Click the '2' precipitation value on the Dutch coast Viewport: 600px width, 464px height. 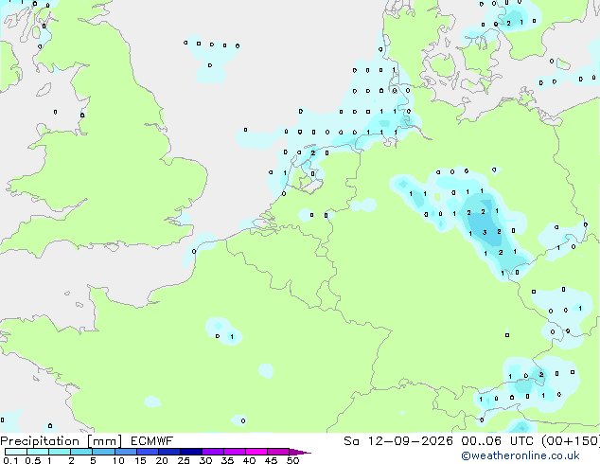313,153
